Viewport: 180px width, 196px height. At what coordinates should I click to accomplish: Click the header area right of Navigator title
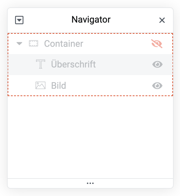(x=134, y=20)
